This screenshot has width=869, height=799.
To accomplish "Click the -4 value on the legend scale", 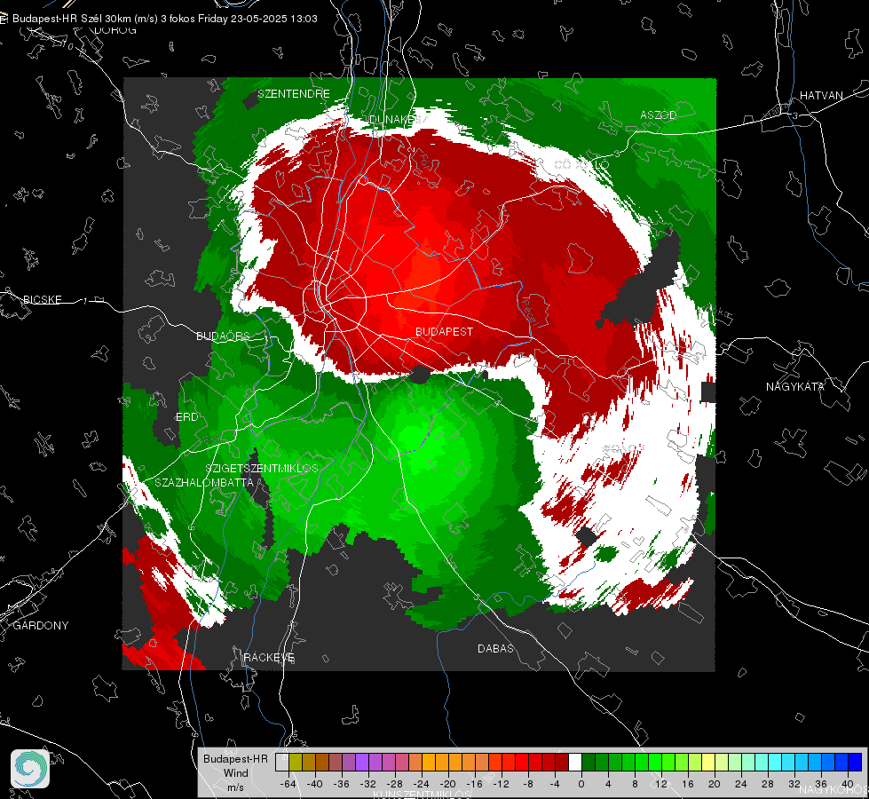I will click(x=555, y=784).
